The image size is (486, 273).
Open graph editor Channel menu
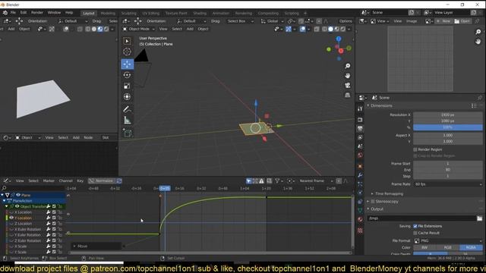65,180
